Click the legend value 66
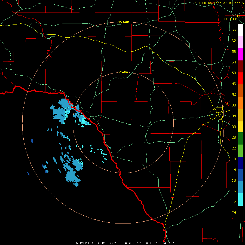 (234, 30)
